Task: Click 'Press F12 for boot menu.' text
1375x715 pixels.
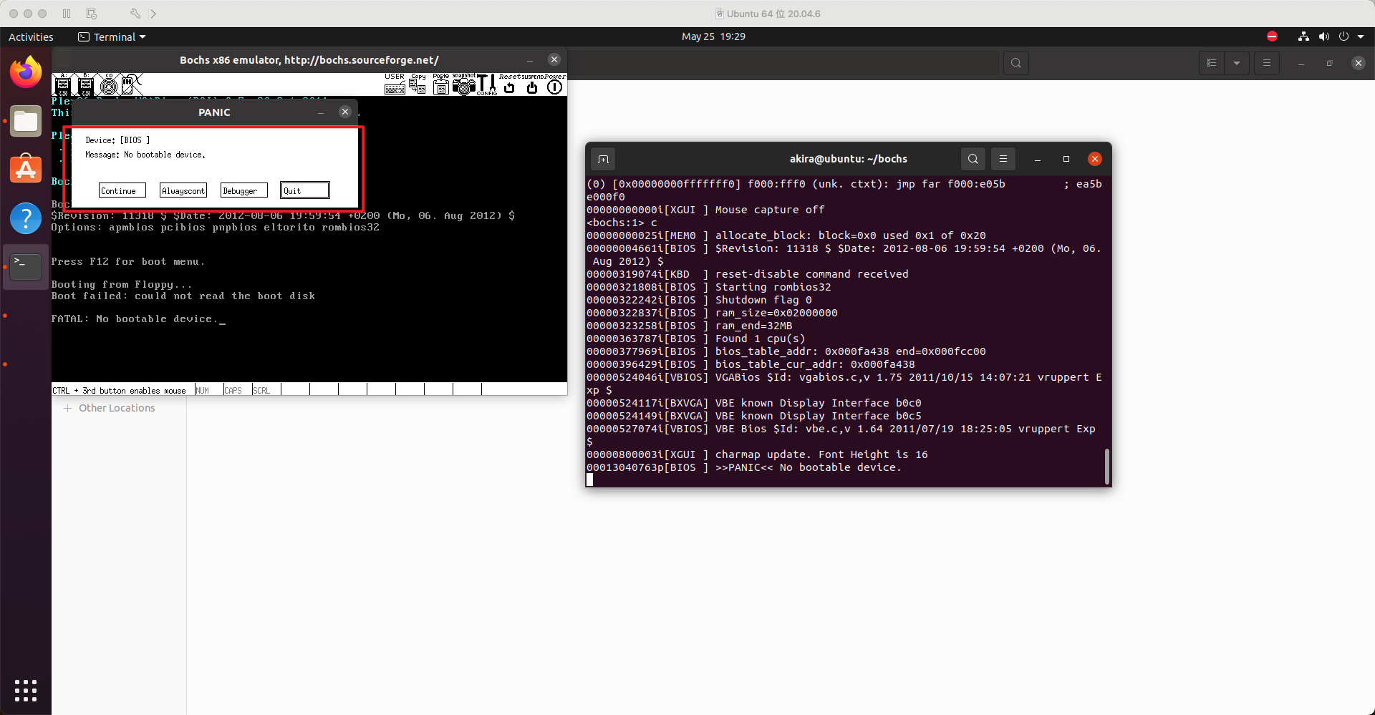Action: click(127, 262)
